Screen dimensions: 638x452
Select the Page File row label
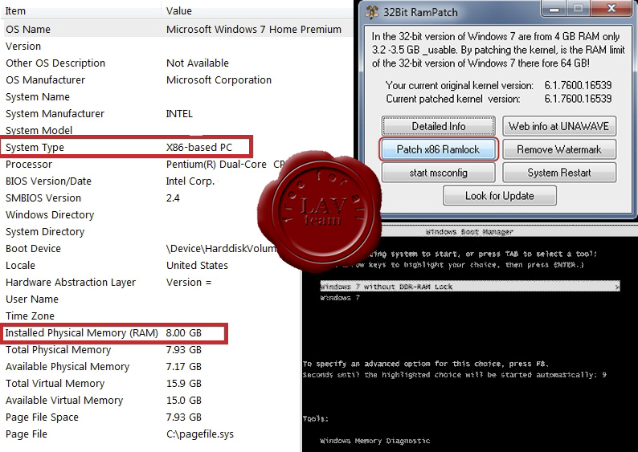[x=27, y=434]
